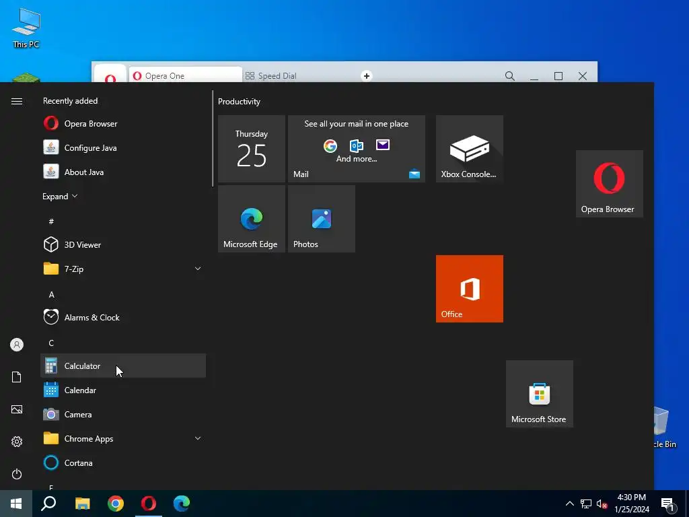Click the Start hamburger menu icon
689x517 pixels.
coord(17,101)
